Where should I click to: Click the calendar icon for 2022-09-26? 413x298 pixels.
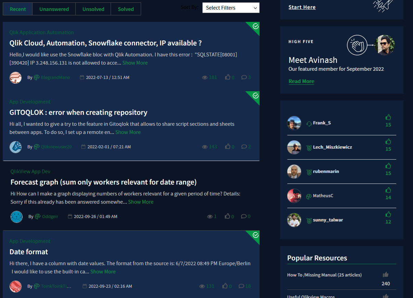click(70, 217)
